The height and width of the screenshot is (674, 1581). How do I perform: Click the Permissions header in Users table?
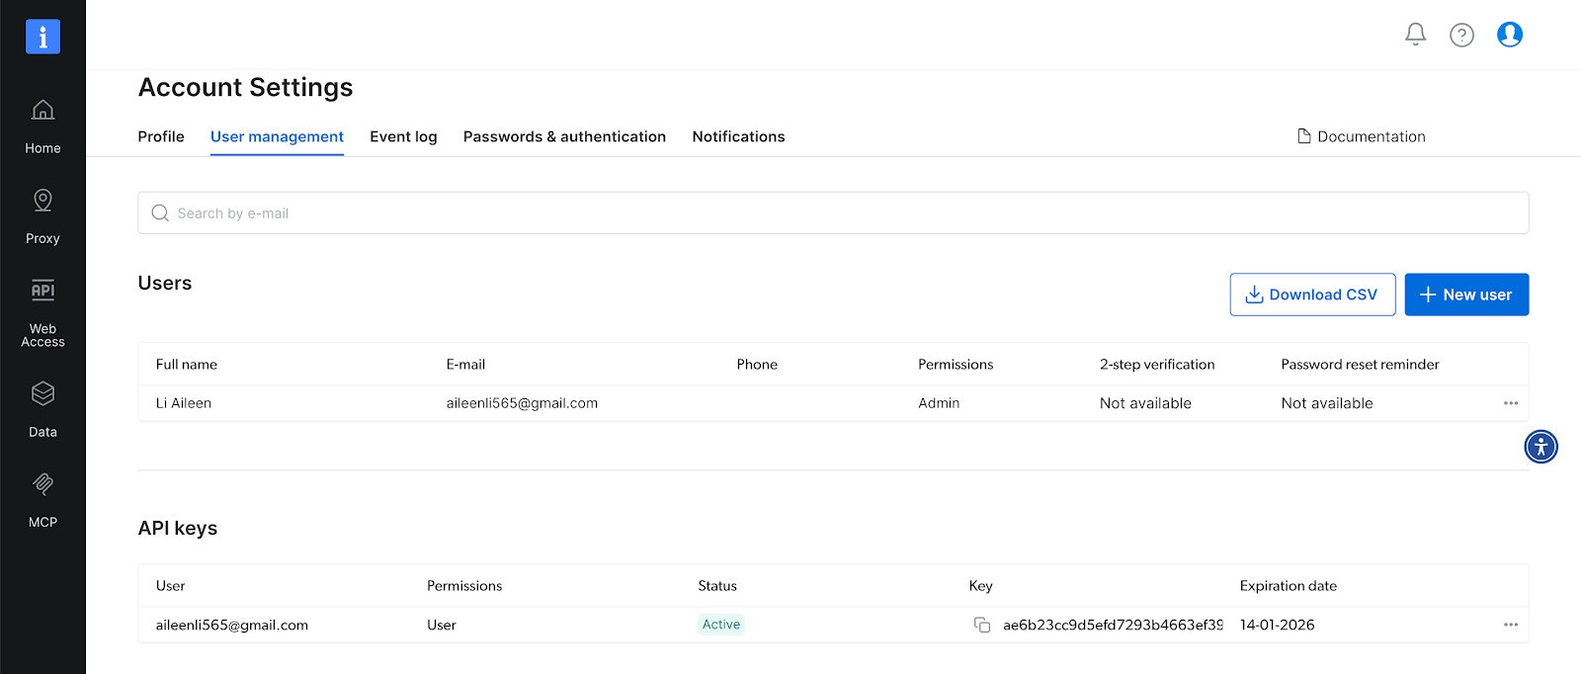tap(956, 365)
